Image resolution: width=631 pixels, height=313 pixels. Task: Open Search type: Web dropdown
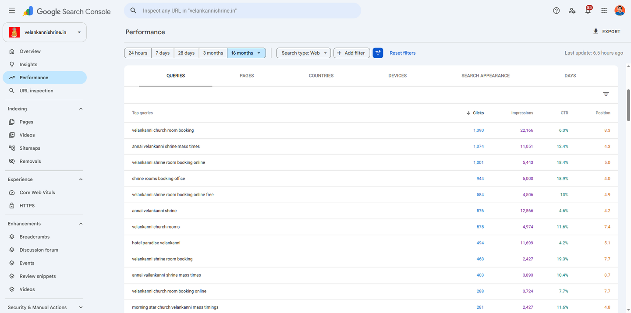click(x=304, y=53)
